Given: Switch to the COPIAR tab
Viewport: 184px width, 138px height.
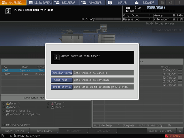Looking at the screenshot, I should [x=119, y=2].
